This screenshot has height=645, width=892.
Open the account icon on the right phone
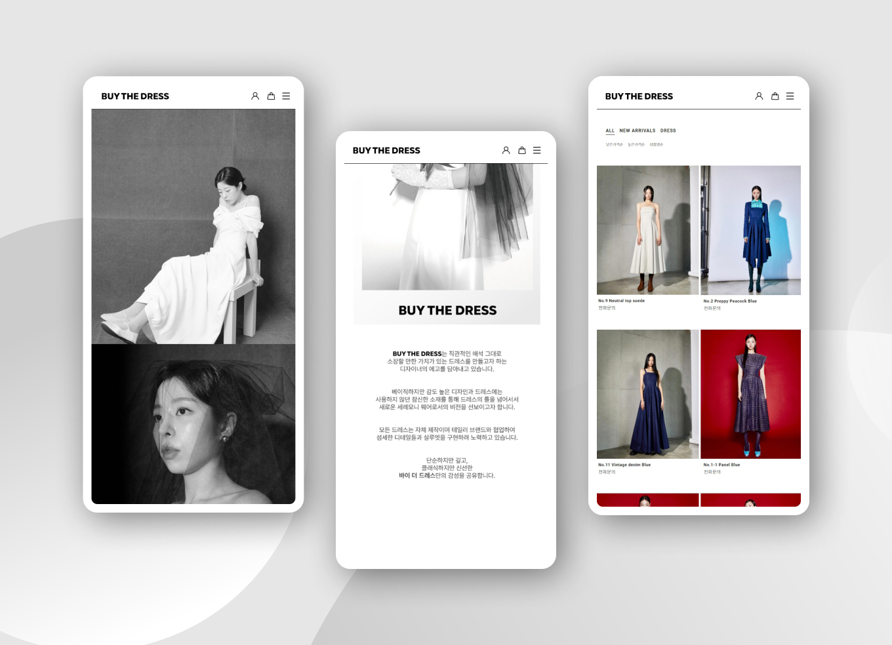pos(759,96)
